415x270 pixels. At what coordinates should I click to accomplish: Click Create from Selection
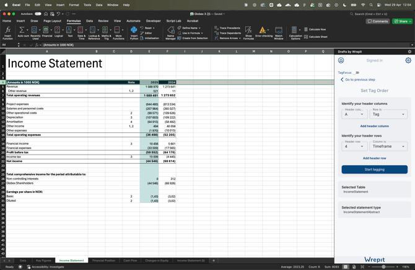(x=193, y=38)
